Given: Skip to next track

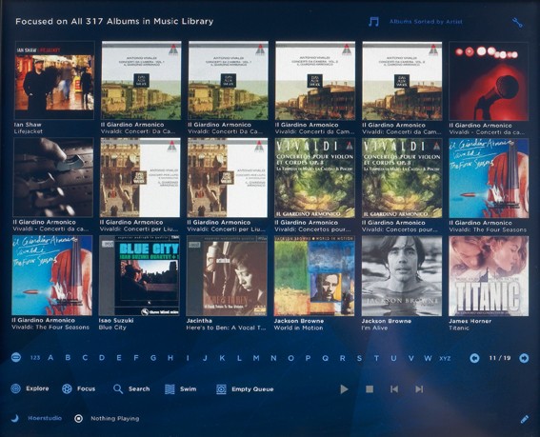Looking at the screenshot, I should [x=419, y=389].
